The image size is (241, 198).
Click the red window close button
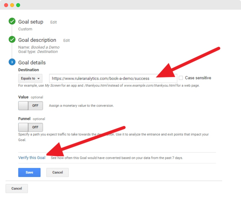(x=6, y=5)
